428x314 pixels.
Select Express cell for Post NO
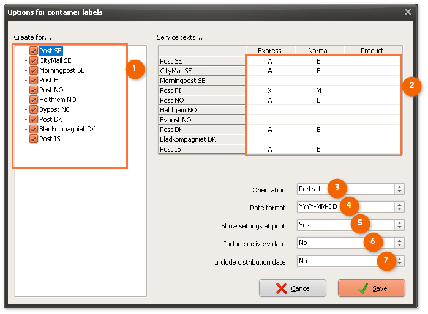(x=270, y=100)
